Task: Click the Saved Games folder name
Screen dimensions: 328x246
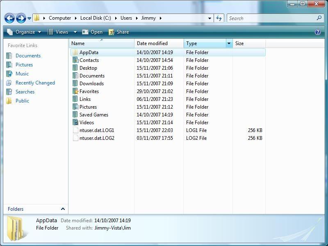Action: pos(94,115)
